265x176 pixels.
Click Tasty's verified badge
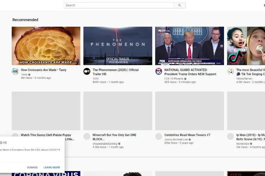tap(29, 75)
